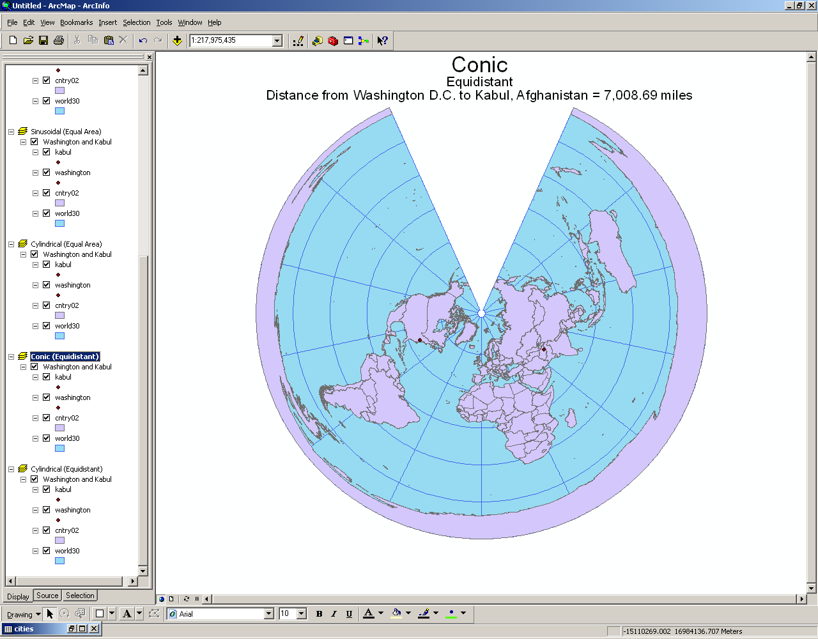
Task: Open the Drawing menu button
Action: click(x=23, y=614)
